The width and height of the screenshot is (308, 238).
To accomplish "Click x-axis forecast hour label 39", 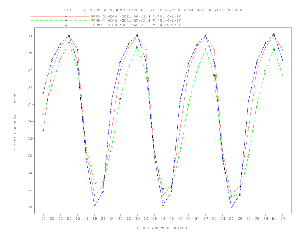I will 154,219.
